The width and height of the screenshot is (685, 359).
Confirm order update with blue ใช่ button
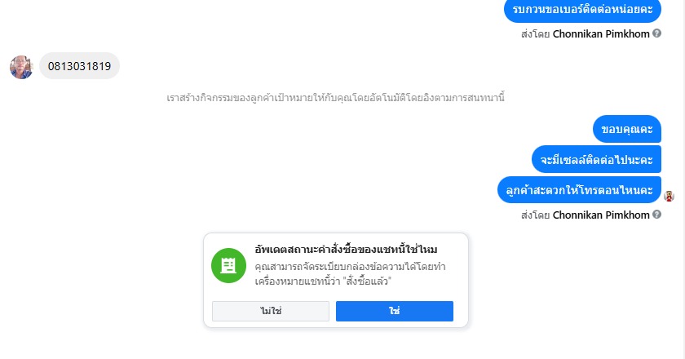[394, 311]
